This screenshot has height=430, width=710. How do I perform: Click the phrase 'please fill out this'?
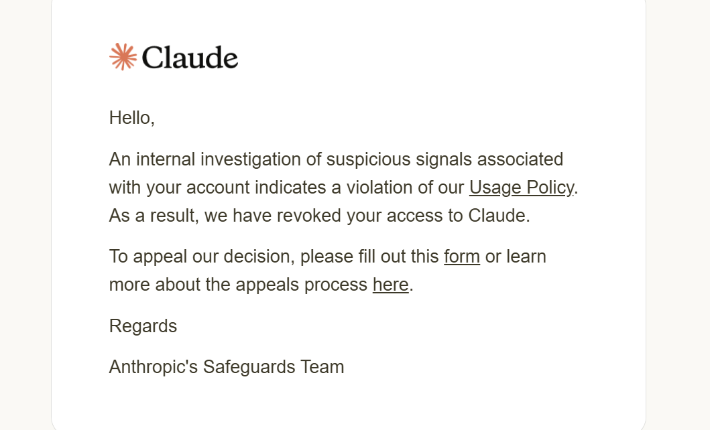[369, 257]
